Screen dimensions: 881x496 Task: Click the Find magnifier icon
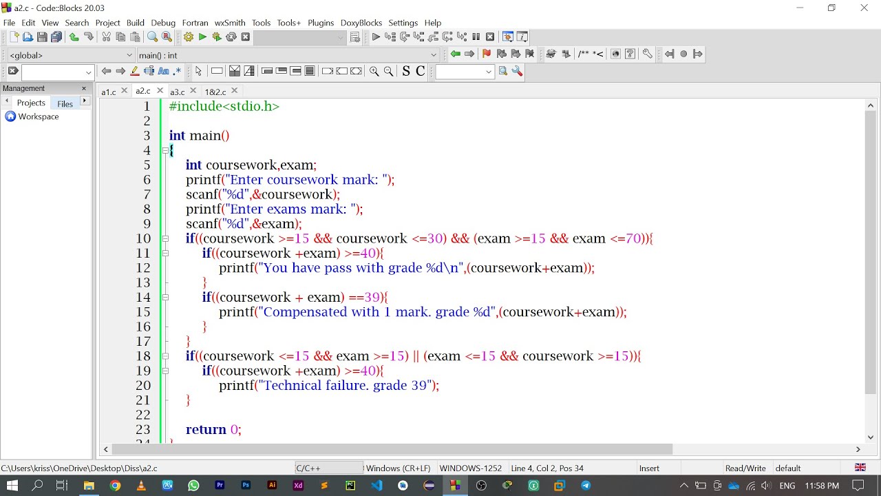click(x=152, y=37)
